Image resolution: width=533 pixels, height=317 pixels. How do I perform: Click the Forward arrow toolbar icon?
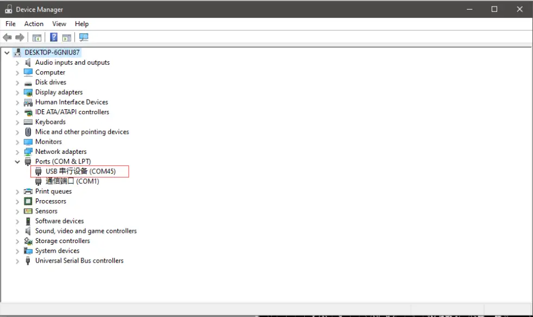[x=20, y=38]
